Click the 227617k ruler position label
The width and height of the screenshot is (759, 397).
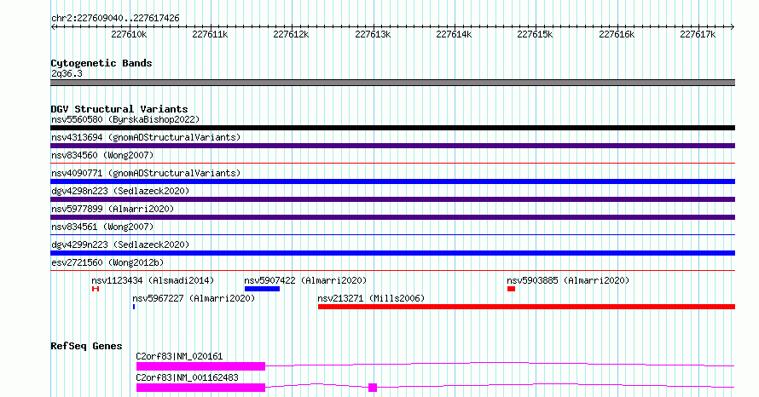point(698,34)
